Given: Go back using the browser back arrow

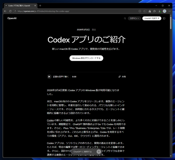Looking at the screenshot, I should click(x=5, y=11).
